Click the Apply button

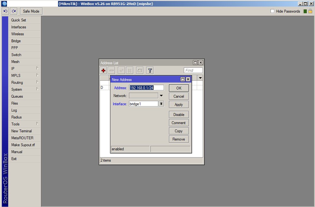point(179,105)
